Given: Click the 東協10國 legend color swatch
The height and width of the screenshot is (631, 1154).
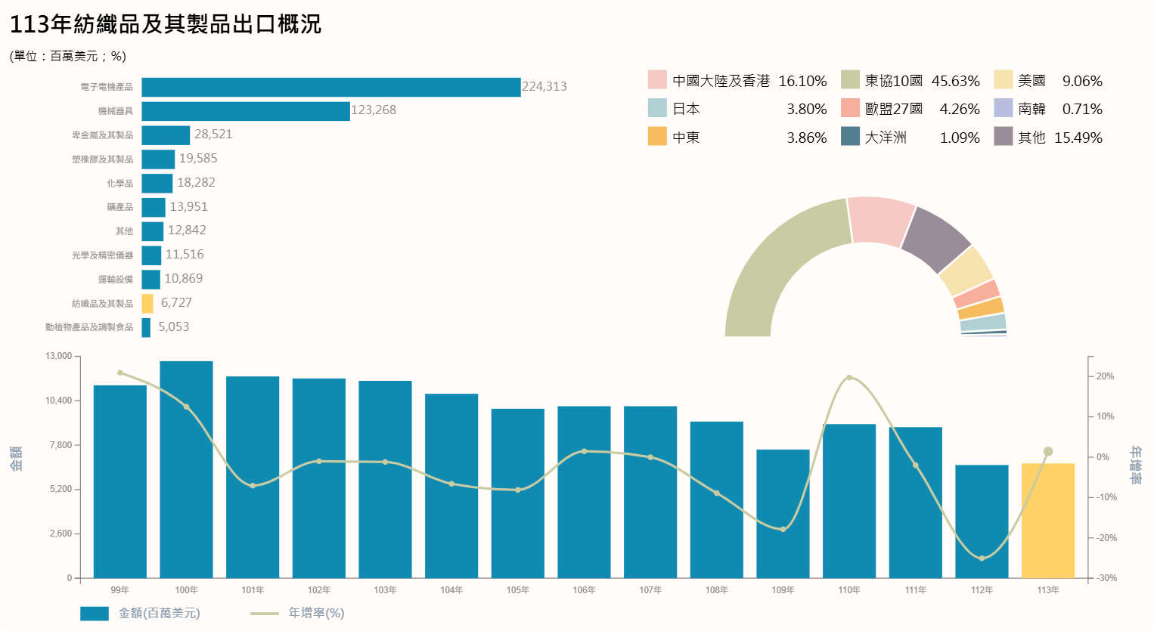Looking at the screenshot, I should point(850,80).
